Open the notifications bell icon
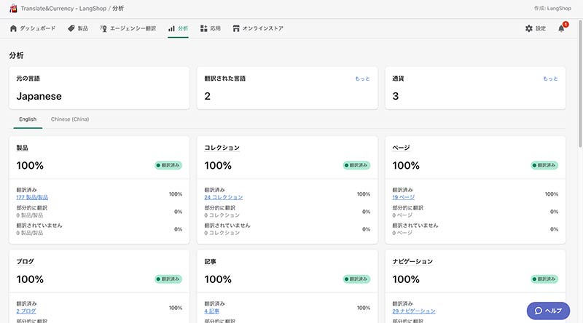Viewport: 583px width, 323px height. 561,28
